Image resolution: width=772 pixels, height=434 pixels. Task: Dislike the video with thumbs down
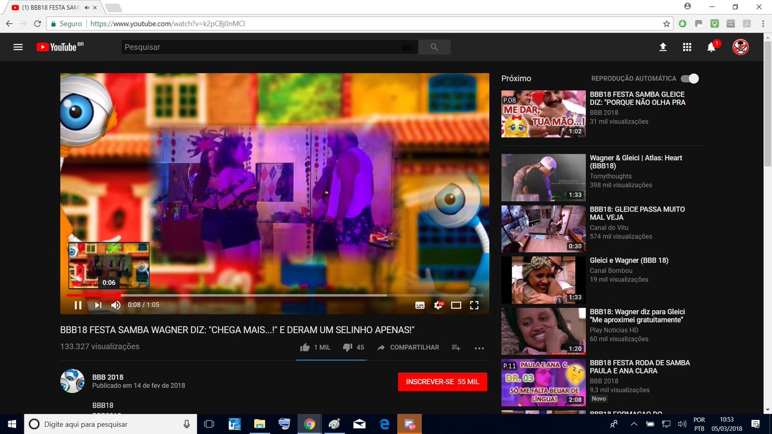click(x=353, y=347)
